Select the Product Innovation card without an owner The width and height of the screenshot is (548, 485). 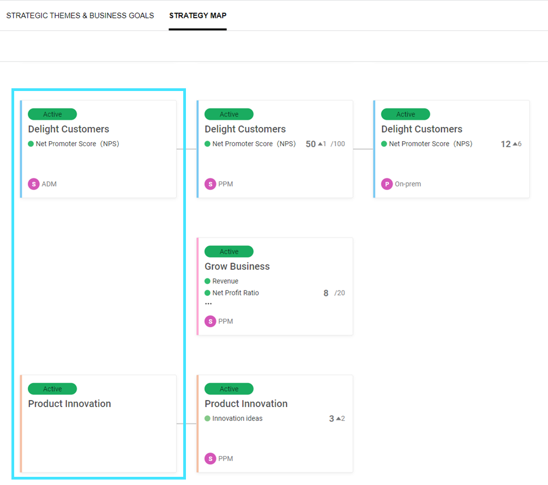click(98, 431)
